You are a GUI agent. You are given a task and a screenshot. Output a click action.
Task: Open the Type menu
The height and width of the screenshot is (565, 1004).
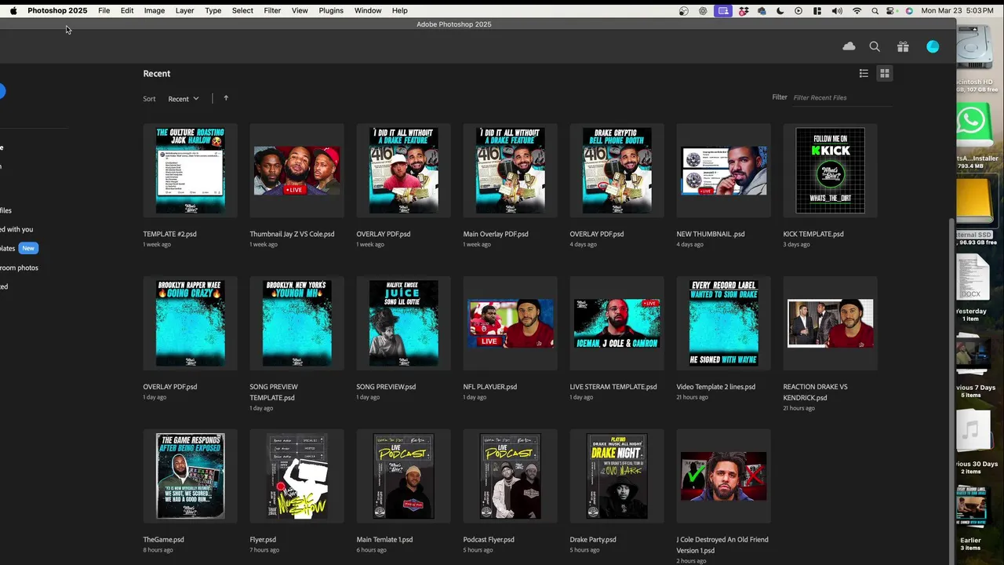(x=213, y=10)
